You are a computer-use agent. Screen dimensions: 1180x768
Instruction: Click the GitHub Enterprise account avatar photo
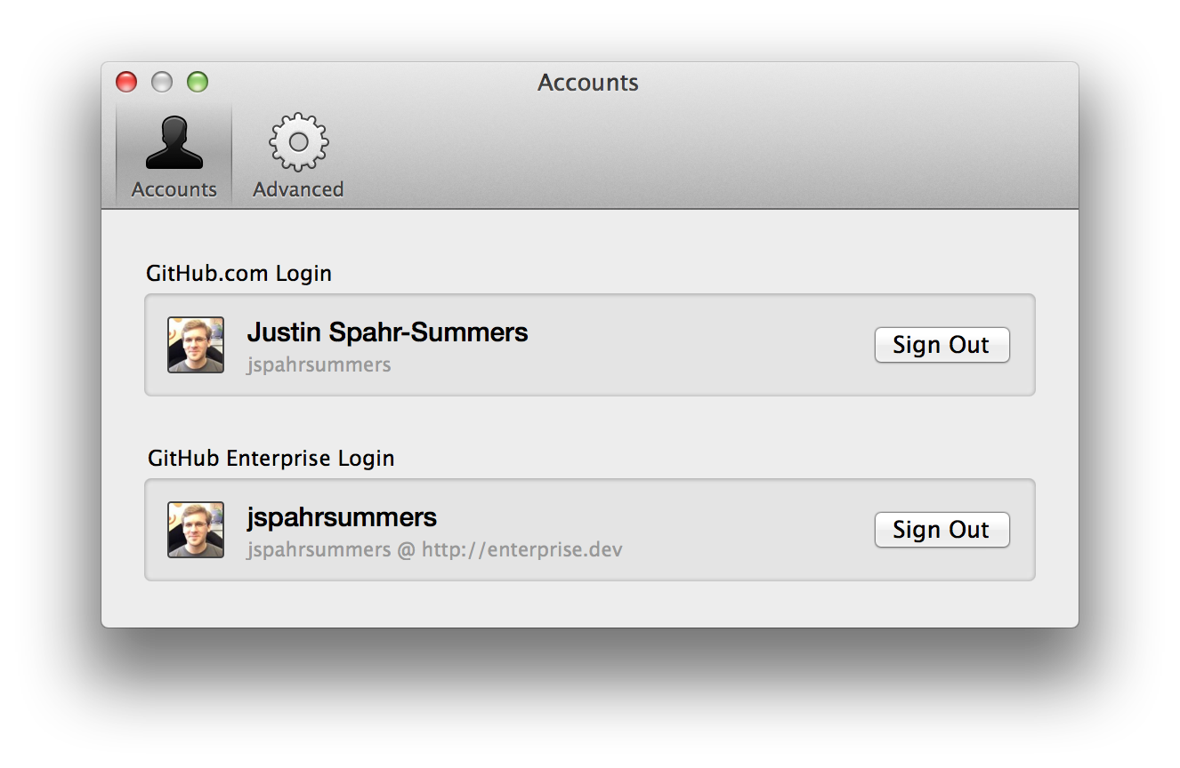point(196,530)
